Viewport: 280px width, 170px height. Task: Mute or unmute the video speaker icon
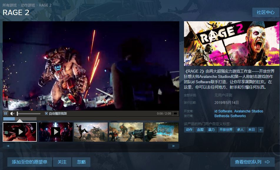point(12,113)
